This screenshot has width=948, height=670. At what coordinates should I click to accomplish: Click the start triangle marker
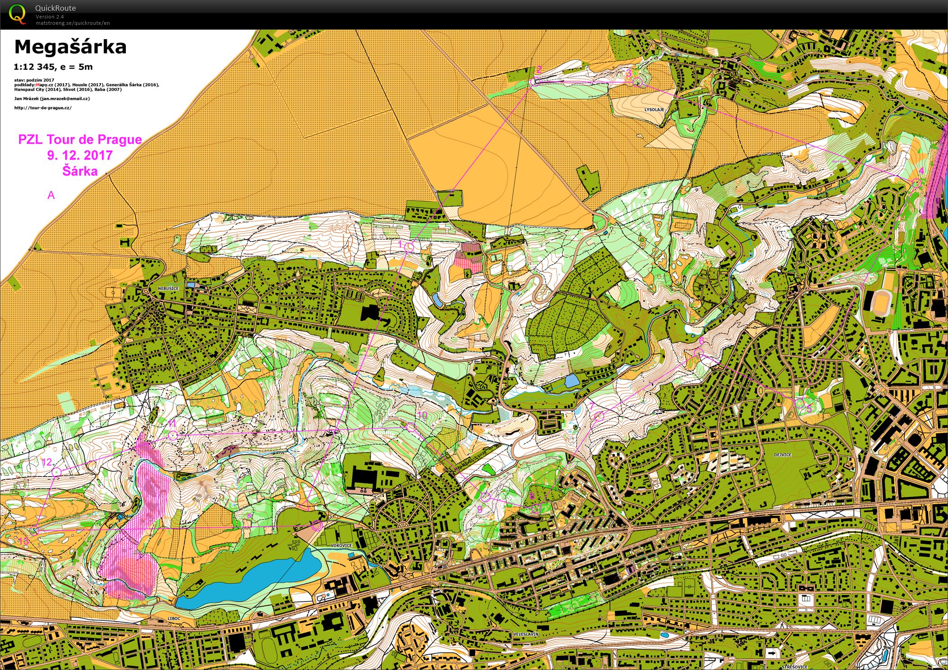(x=305, y=505)
